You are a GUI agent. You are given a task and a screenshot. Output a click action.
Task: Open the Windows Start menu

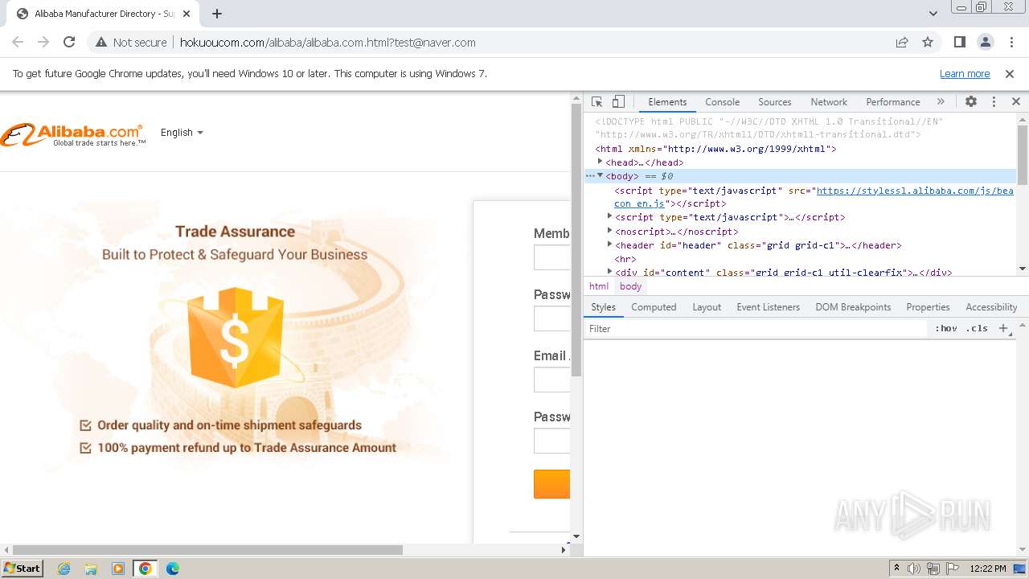pos(22,568)
